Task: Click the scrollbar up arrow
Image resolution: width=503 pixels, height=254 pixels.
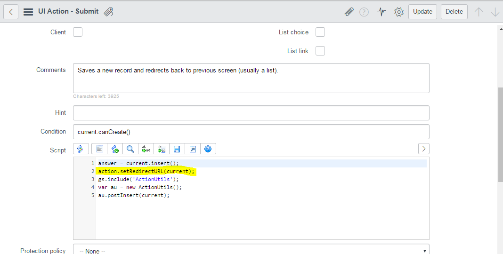Action: click(x=501, y=29)
